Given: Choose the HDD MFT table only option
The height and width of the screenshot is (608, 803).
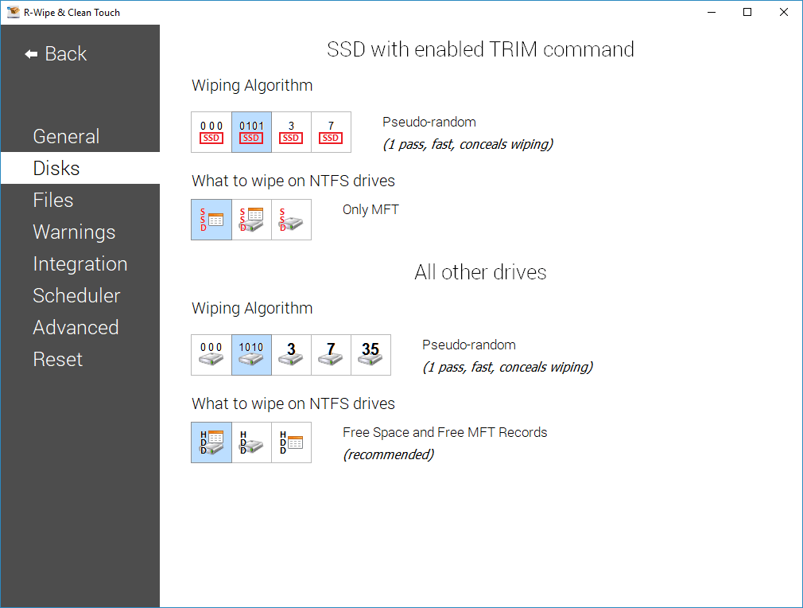Looking at the screenshot, I should [291, 442].
